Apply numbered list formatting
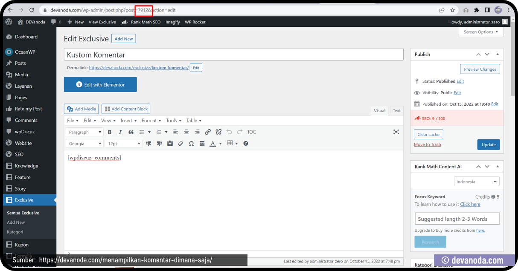Image resolution: width=518 pixels, height=271 pixels. pos(159,132)
